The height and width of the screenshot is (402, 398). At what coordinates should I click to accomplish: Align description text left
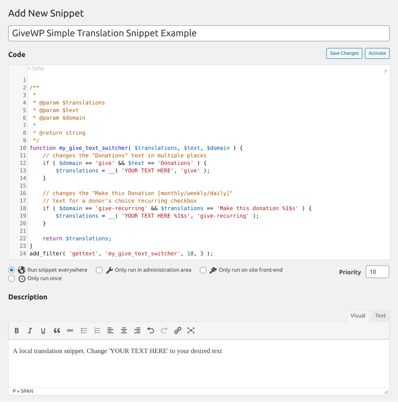(x=110, y=330)
